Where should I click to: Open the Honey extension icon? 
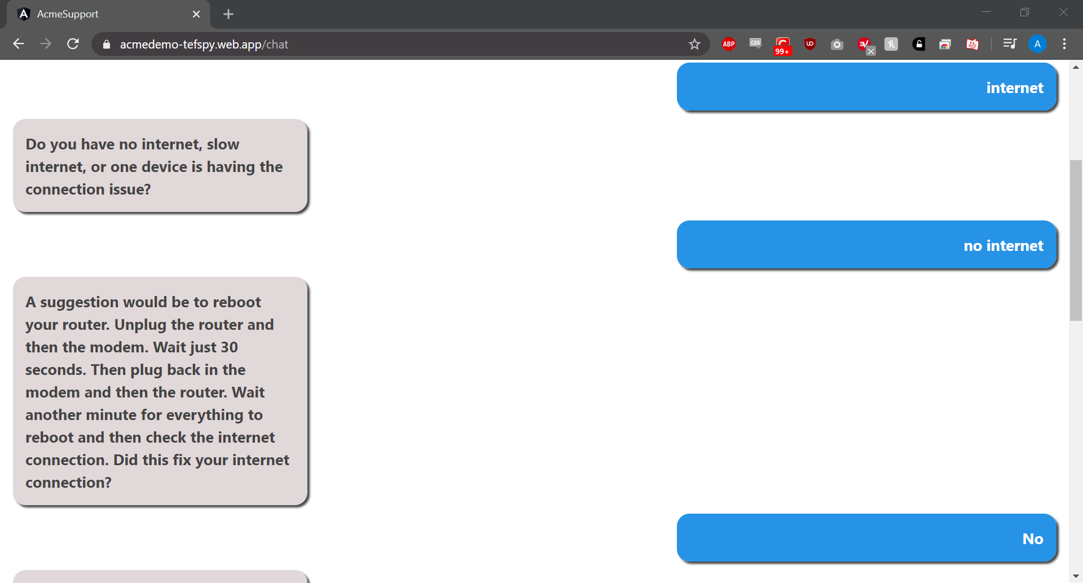[x=891, y=44]
